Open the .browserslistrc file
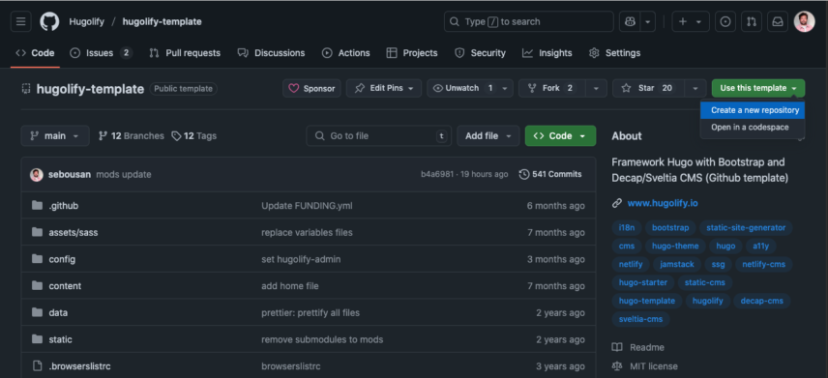 click(x=79, y=366)
